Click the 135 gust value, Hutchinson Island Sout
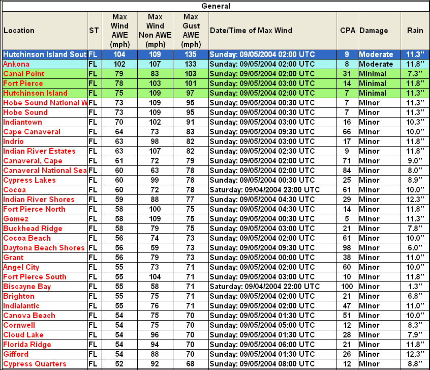430x370 pixels. tap(191, 54)
